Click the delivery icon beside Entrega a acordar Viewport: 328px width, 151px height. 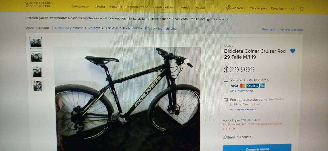225,100
